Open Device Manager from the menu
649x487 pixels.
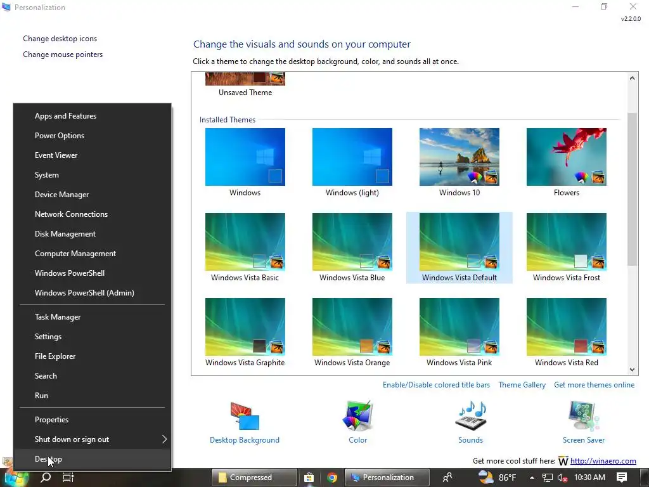tap(93, 195)
